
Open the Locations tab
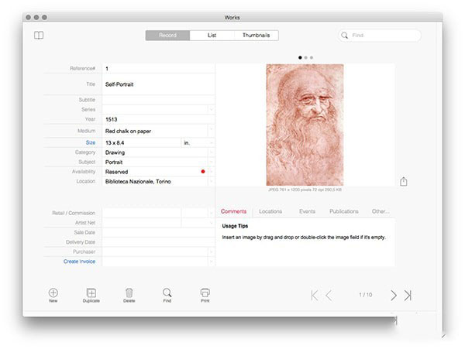(x=270, y=211)
